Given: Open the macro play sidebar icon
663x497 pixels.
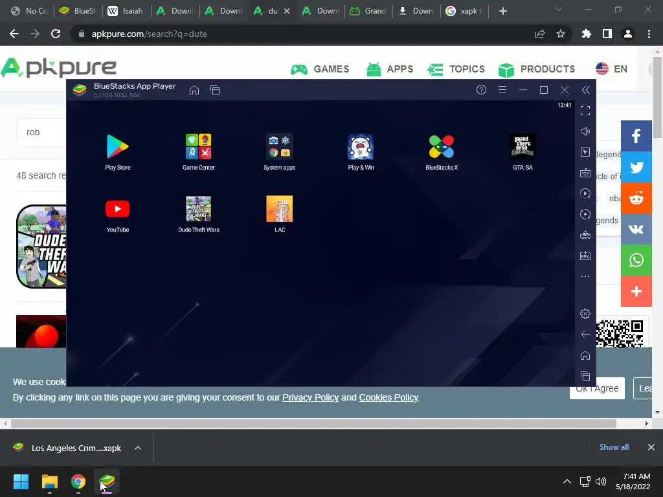Looking at the screenshot, I should [585, 193].
